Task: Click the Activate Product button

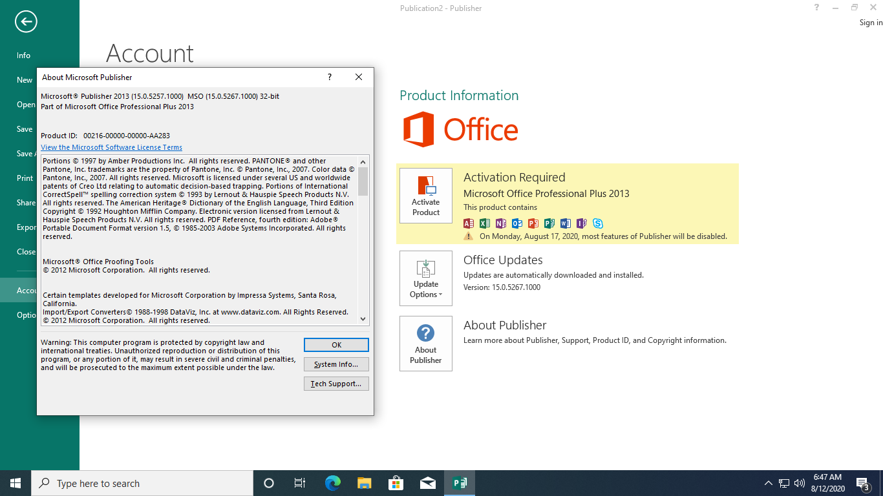Action: [x=426, y=196]
